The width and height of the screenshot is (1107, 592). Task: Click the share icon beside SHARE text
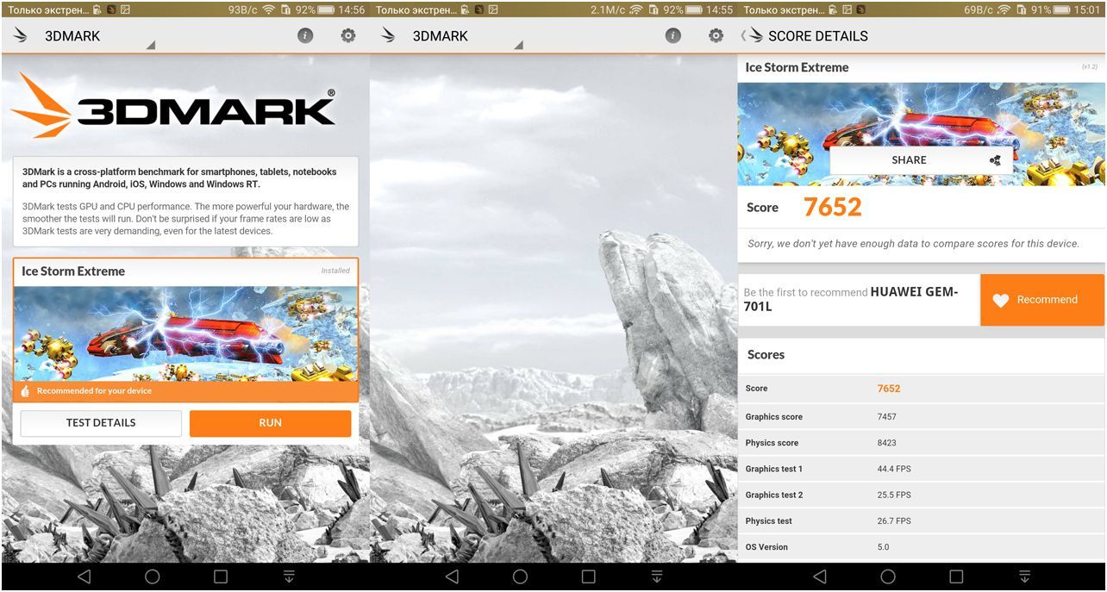(995, 160)
